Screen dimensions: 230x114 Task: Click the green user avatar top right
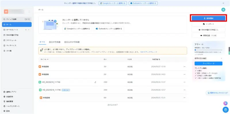click(223, 10)
